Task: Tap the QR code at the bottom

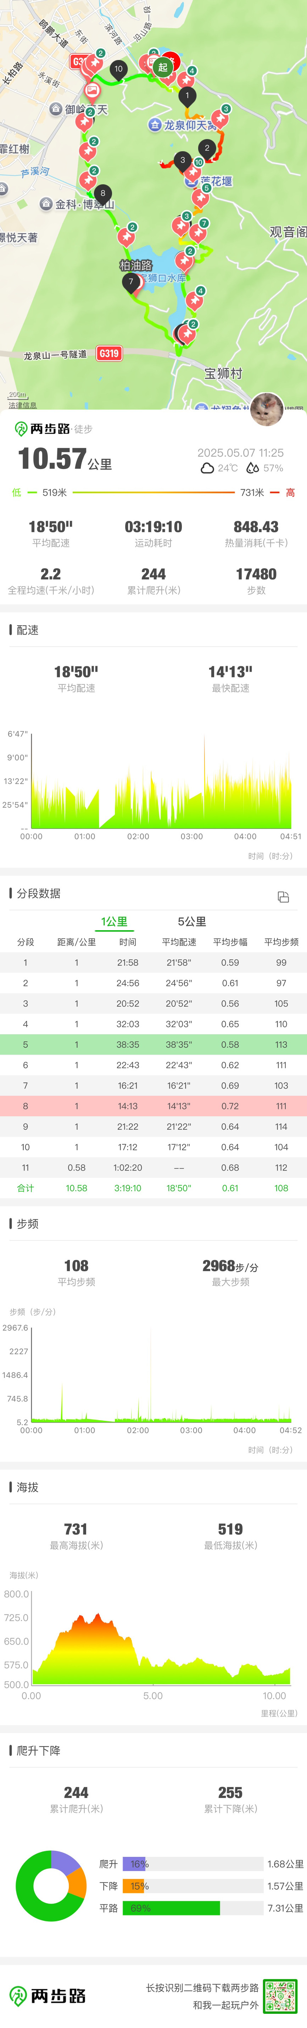Action: point(280,1996)
